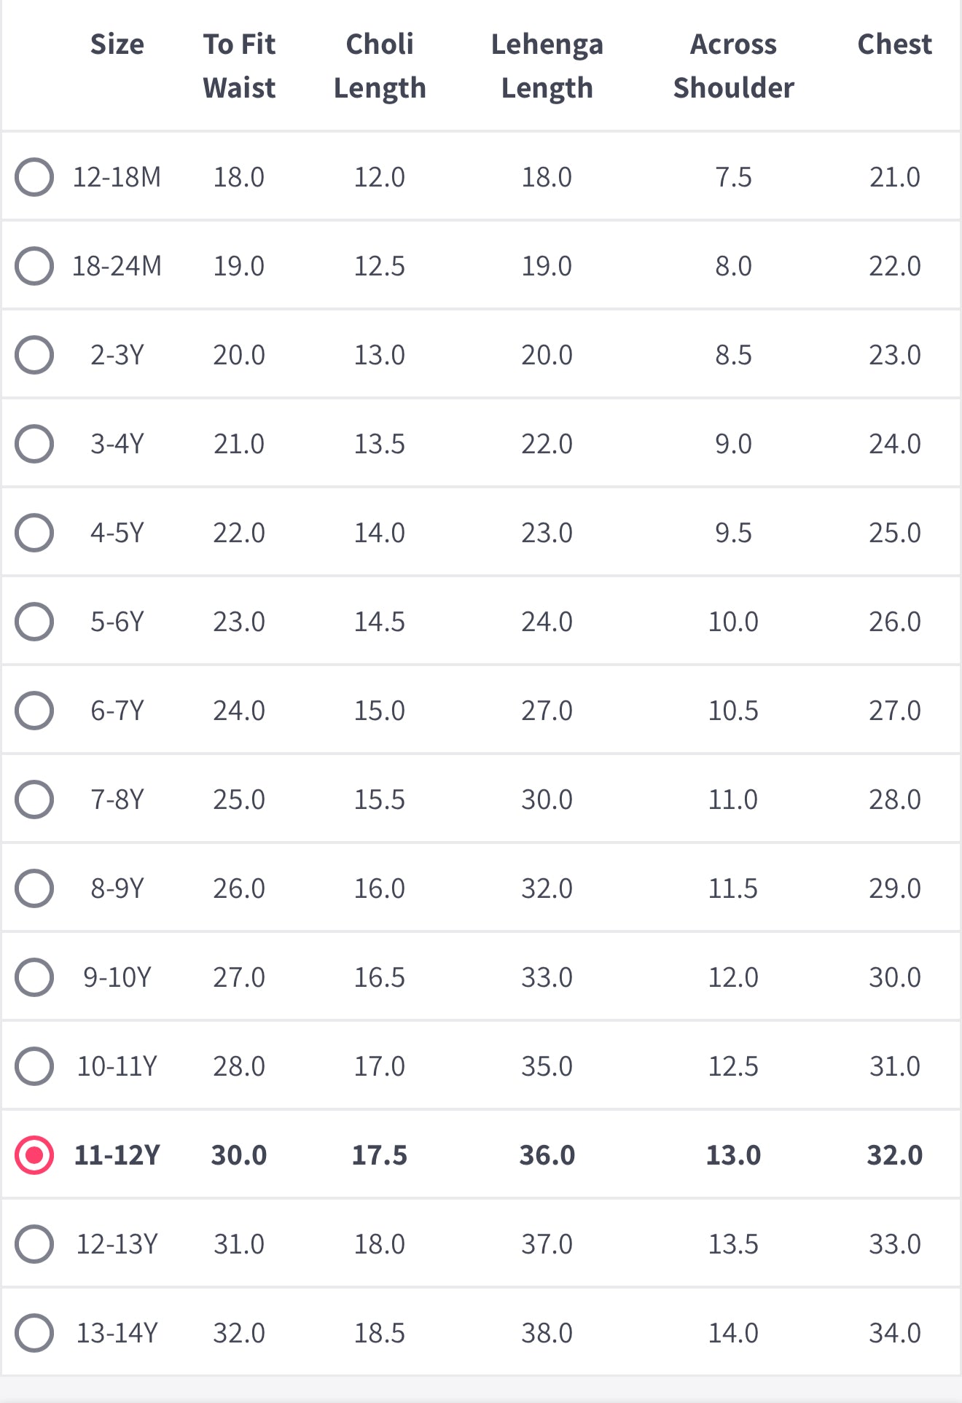Select the 10-11Y size radio button
The width and height of the screenshot is (962, 1403).
[x=34, y=1066]
